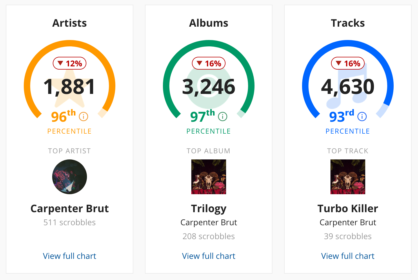Click the green albums percentile info icon
The height and width of the screenshot is (280, 418).
223,117
